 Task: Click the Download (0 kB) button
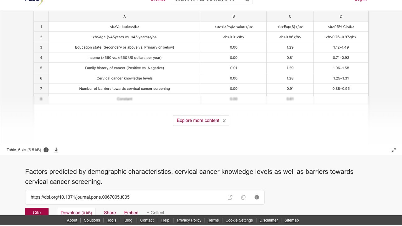pos(76,212)
